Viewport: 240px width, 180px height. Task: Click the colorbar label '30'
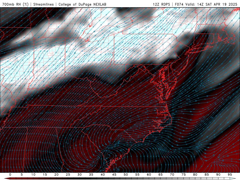[x=79, y=175]
